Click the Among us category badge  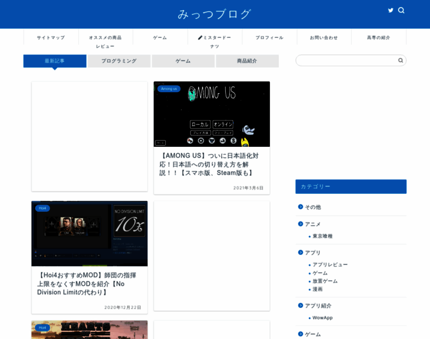(169, 89)
